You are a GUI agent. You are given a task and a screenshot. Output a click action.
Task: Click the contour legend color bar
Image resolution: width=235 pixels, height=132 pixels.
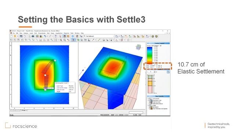[x=149, y=55]
